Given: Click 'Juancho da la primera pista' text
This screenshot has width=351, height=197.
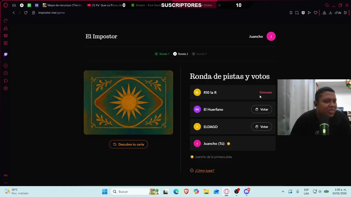Looking at the screenshot, I should coord(213,157).
